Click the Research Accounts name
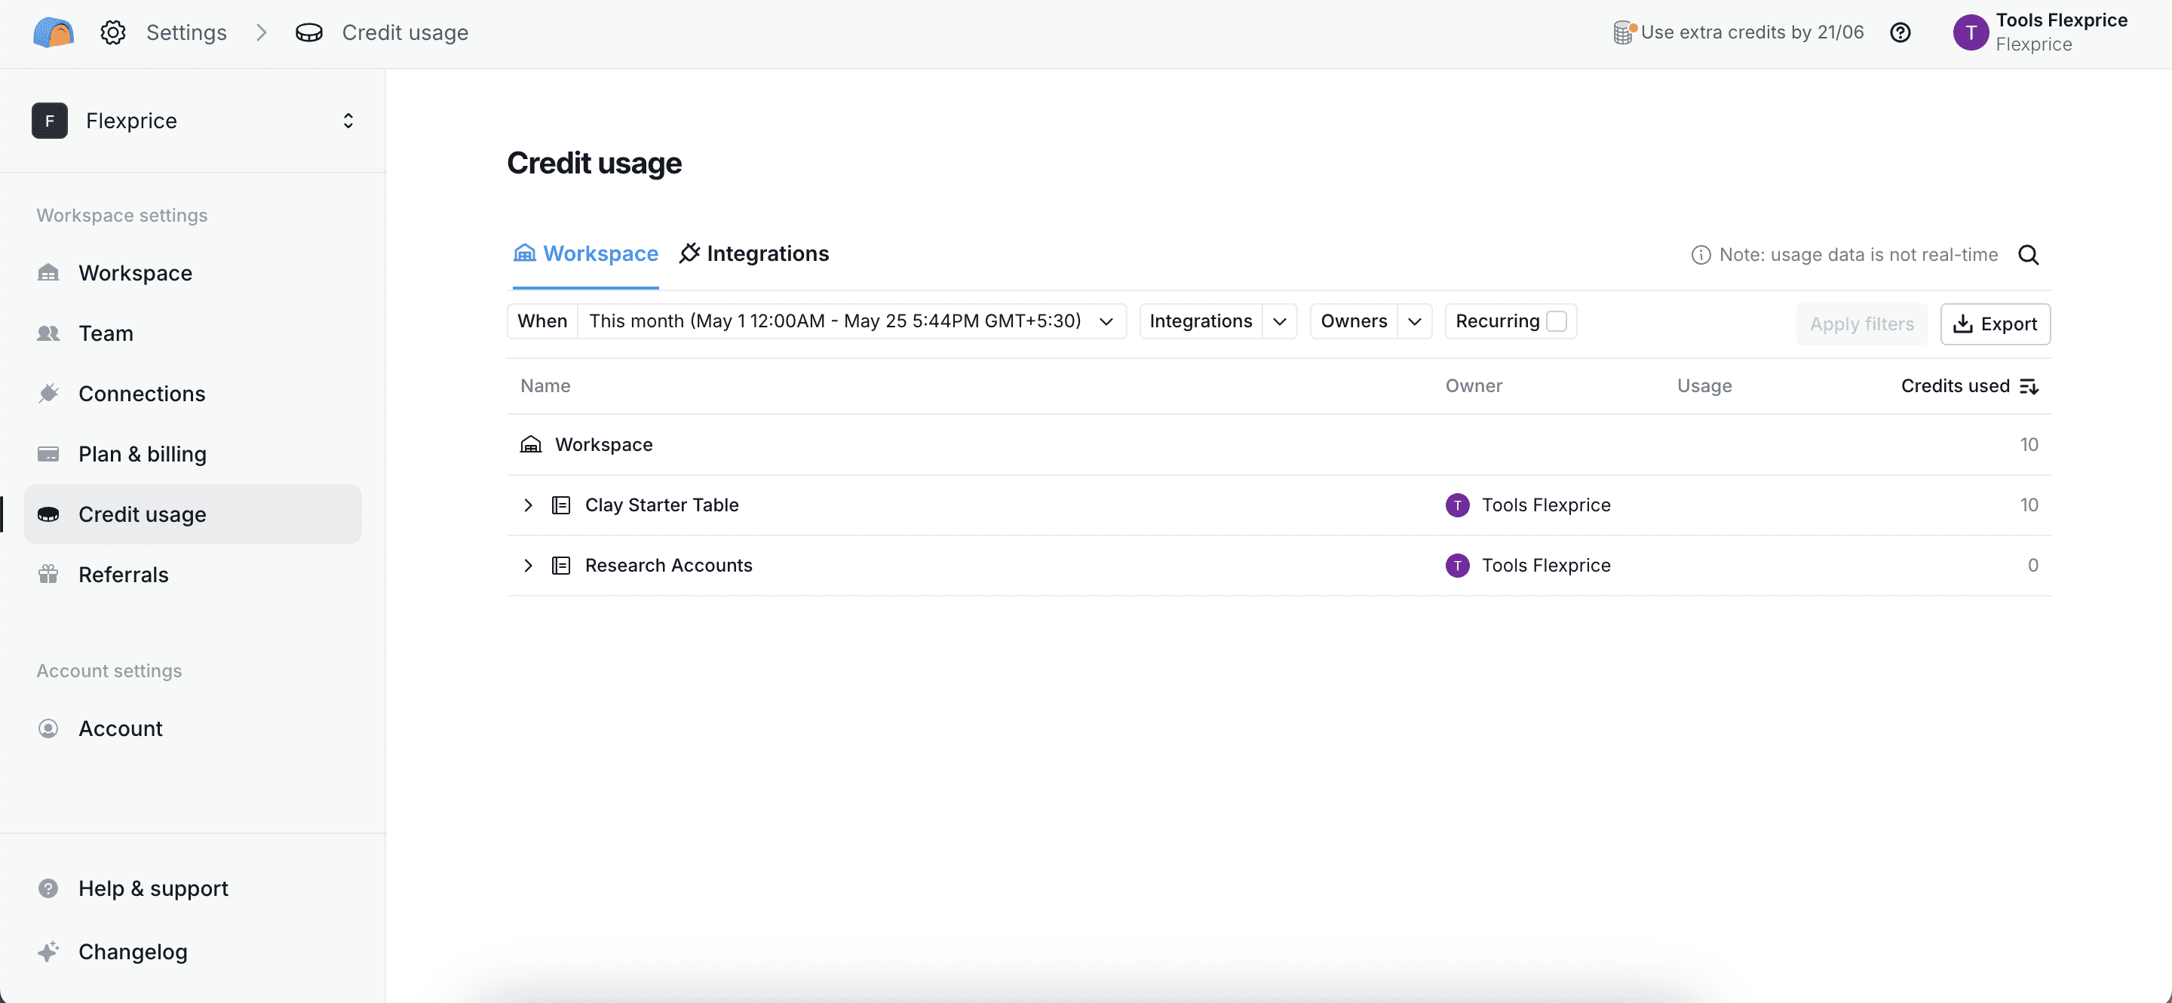 (x=667, y=566)
